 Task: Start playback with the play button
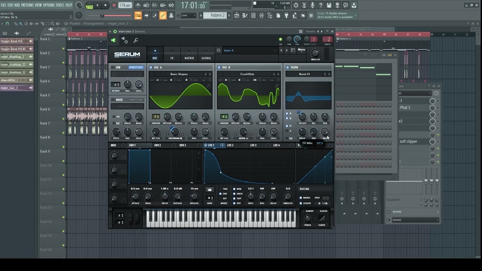point(98,5)
